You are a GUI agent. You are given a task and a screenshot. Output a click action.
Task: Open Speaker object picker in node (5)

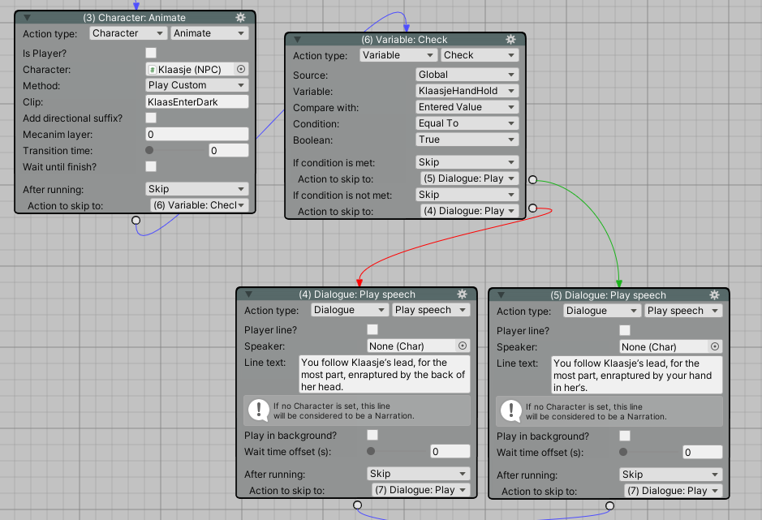[715, 347]
